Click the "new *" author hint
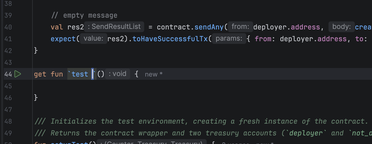The height and width of the screenshot is (144, 372). 154,74
